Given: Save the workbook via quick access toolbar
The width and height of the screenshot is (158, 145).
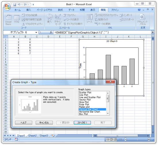Looking at the screenshot, I should pyautogui.click(x=15, y=5).
